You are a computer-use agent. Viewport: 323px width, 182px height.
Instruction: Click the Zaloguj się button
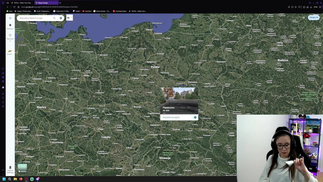314,17
